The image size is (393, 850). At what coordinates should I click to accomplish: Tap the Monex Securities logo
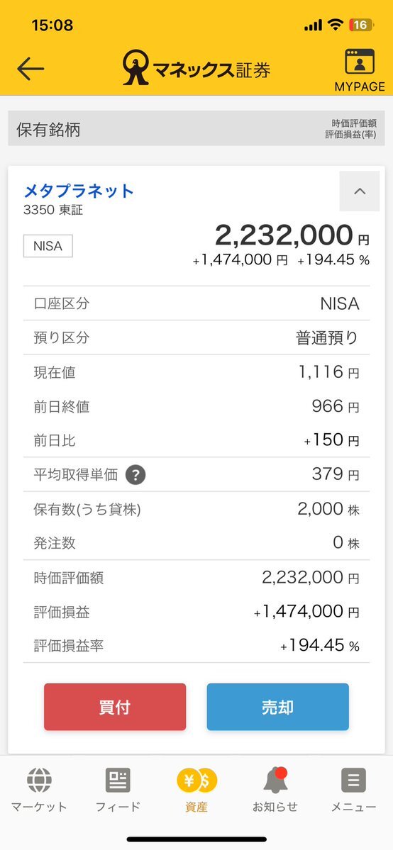[196, 68]
